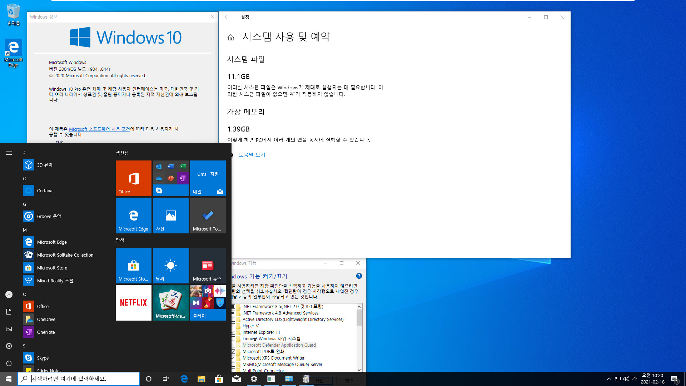
Task: Uncheck Microsoft XPS Document Writer checkbox
Action: (233, 358)
